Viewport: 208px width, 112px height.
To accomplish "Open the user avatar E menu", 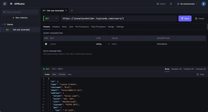I will (x=204, y=4).
